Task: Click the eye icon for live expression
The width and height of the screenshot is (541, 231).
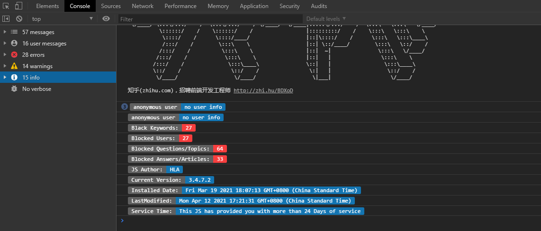Action: pos(106,19)
